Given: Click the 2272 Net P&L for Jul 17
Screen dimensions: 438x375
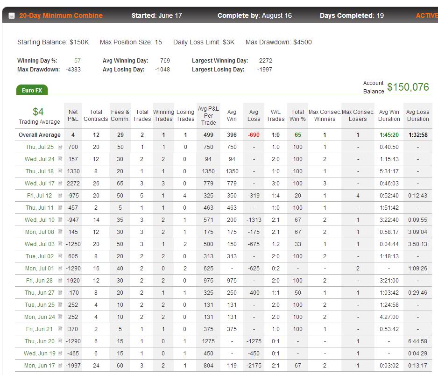Looking at the screenshot, I should [x=73, y=184].
